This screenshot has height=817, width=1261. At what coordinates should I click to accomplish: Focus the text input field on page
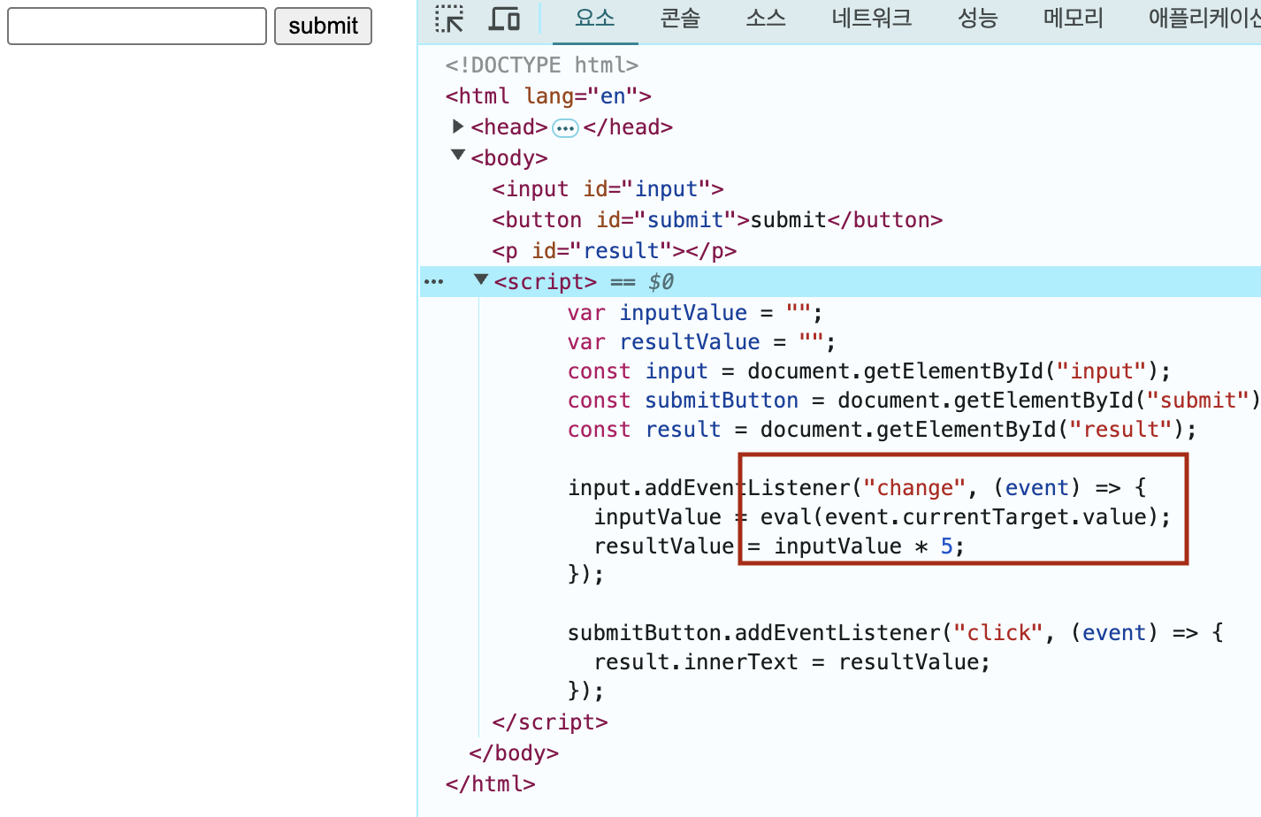[x=137, y=26]
